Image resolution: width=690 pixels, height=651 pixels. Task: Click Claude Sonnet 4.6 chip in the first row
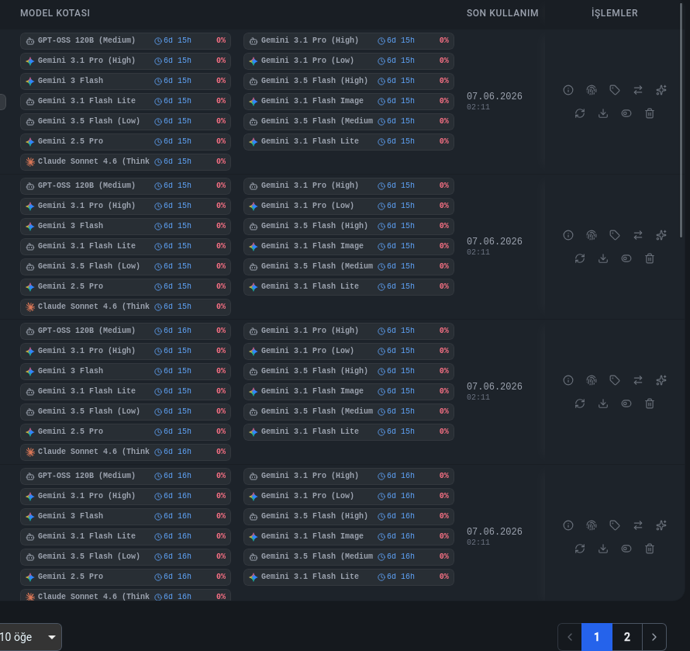tap(126, 161)
